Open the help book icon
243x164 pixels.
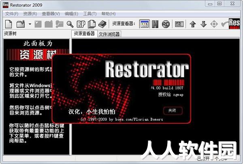tap(102, 24)
